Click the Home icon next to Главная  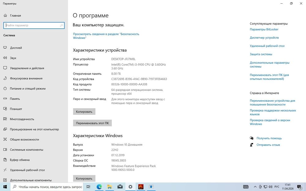(x=5, y=15)
